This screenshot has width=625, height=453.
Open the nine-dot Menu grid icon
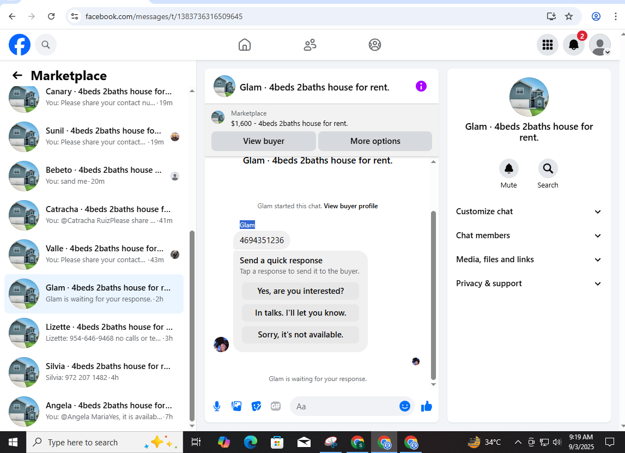[547, 45]
